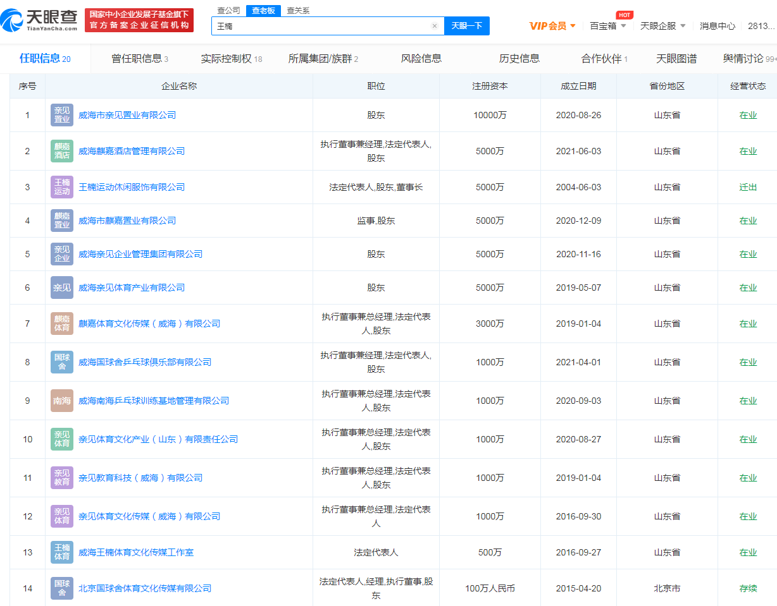Click the 国家中小企业发展子基金旗下 red banner
Image resolution: width=777 pixels, height=606 pixels.
139,20
